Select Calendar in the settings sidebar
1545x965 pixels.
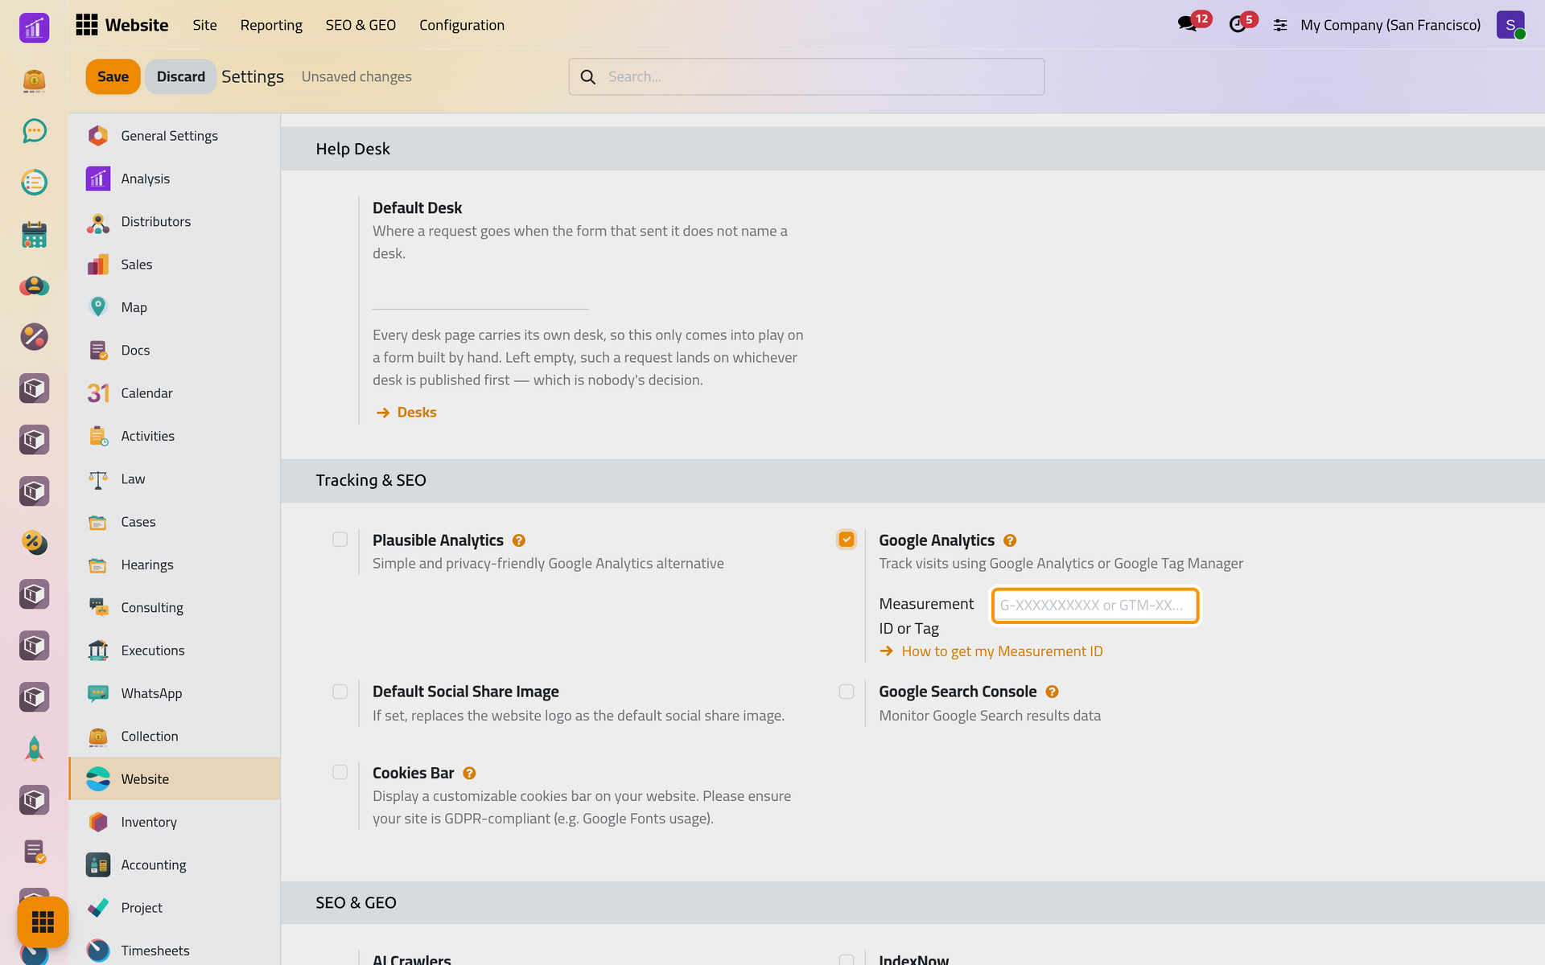coord(175,393)
